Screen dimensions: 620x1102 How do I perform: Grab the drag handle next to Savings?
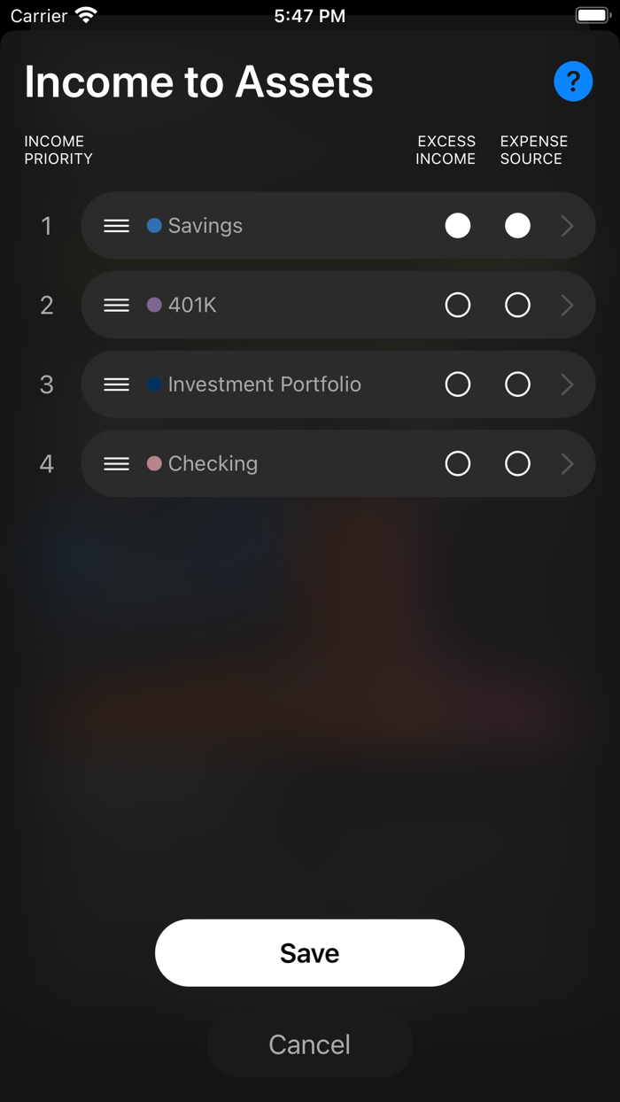tap(116, 225)
